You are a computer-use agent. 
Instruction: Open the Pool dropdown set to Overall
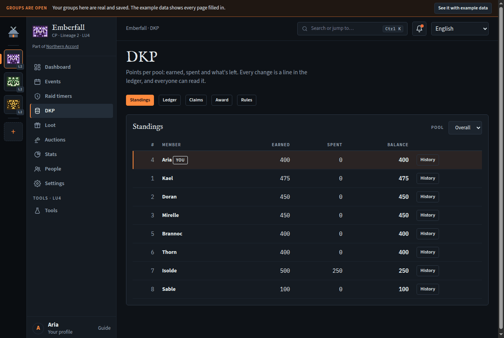pos(465,128)
